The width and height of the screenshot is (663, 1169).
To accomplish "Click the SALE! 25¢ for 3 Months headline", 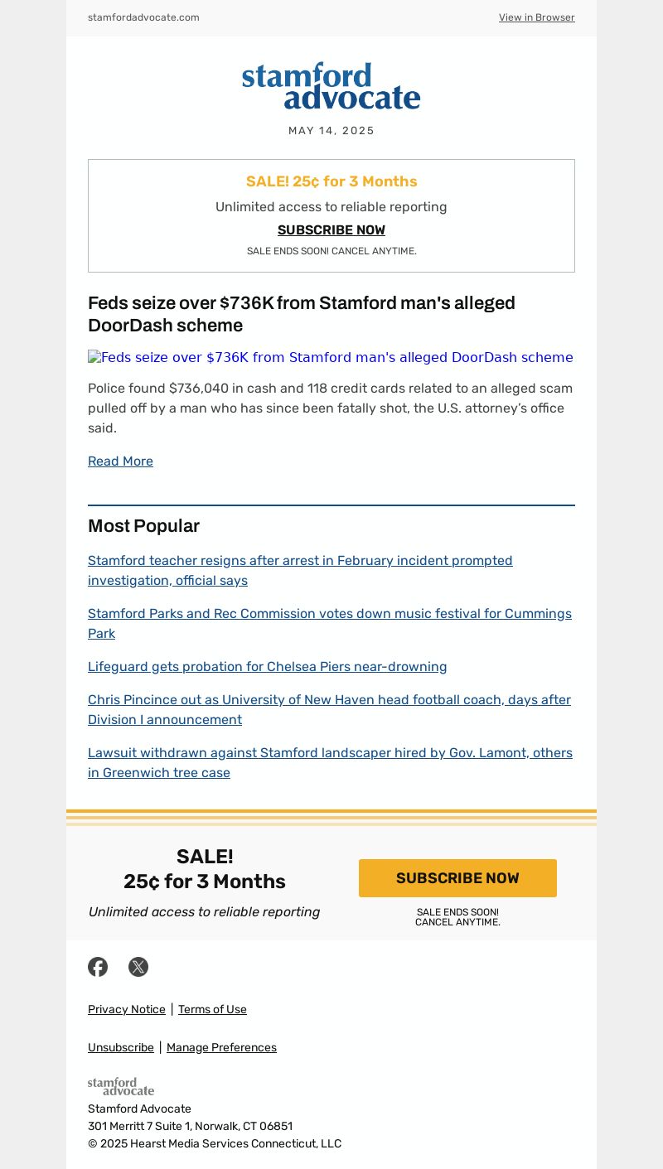I will pos(331,181).
